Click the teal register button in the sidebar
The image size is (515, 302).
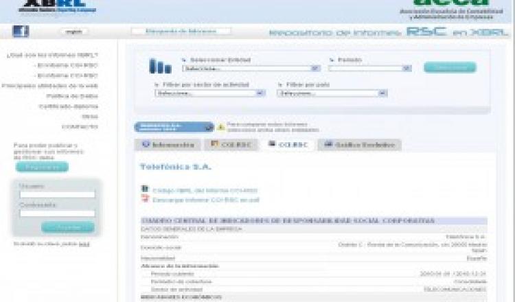point(42,167)
